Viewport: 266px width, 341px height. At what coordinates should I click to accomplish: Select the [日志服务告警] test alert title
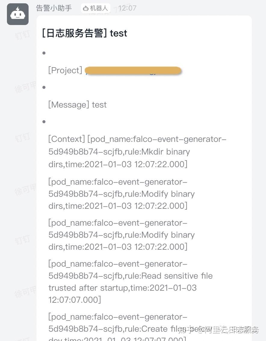click(85, 33)
